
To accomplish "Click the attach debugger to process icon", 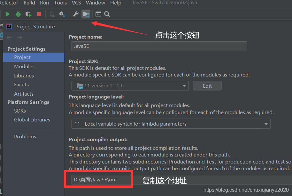I will click(x=52, y=14).
